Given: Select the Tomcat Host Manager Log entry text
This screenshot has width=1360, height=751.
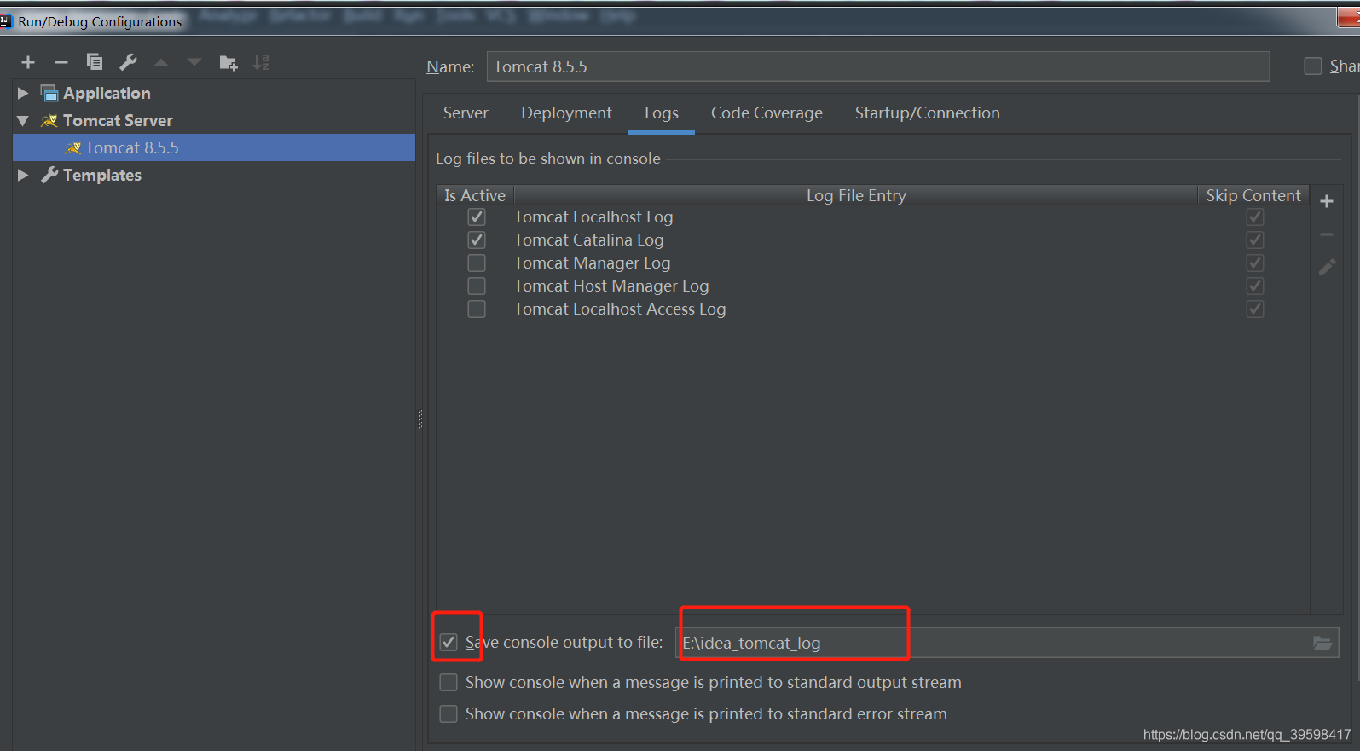Looking at the screenshot, I should pyautogui.click(x=611, y=286).
